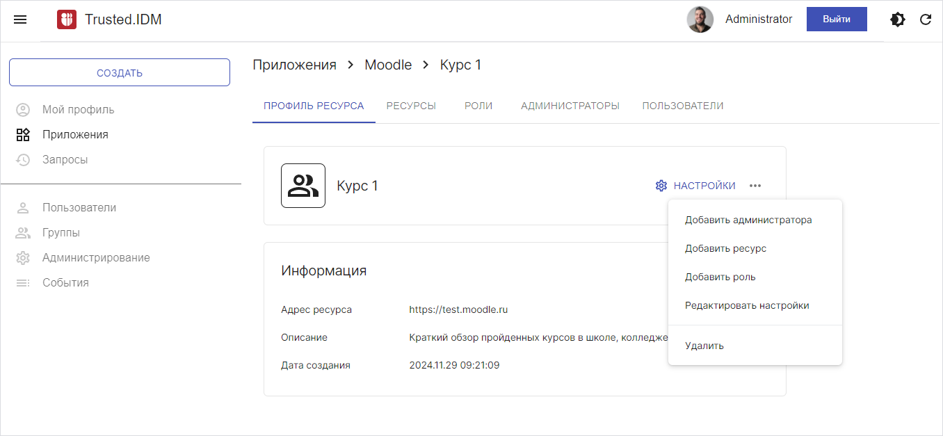Switch to the РЕСУРСЫ tab
943x436 pixels.
(x=411, y=106)
